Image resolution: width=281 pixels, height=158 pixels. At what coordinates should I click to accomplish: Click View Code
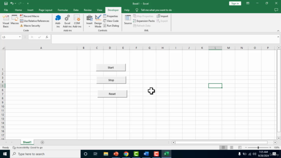point(111,21)
